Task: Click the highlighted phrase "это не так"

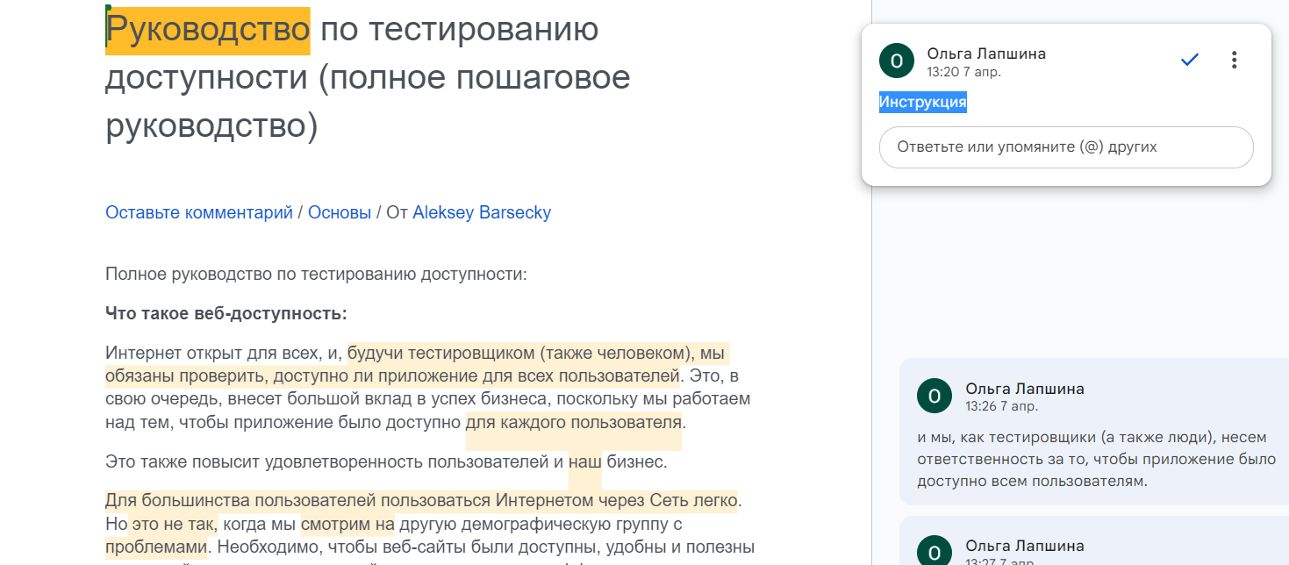Action: coord(173,525)
